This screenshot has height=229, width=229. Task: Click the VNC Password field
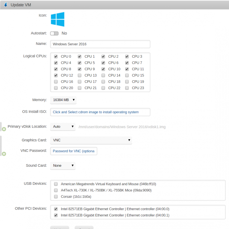(74, 151)
